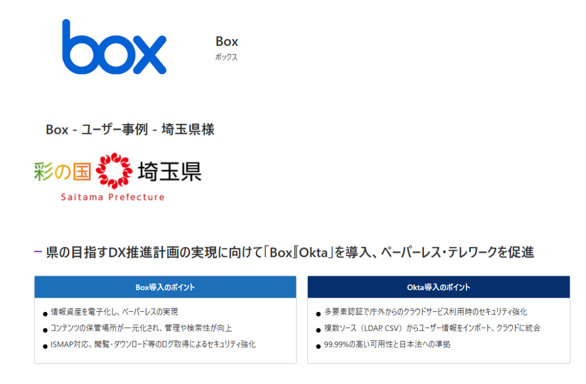586x384 pixels.
Task: Select the コンテンツの保管場所が一元化 line
Action: point(141,328)
